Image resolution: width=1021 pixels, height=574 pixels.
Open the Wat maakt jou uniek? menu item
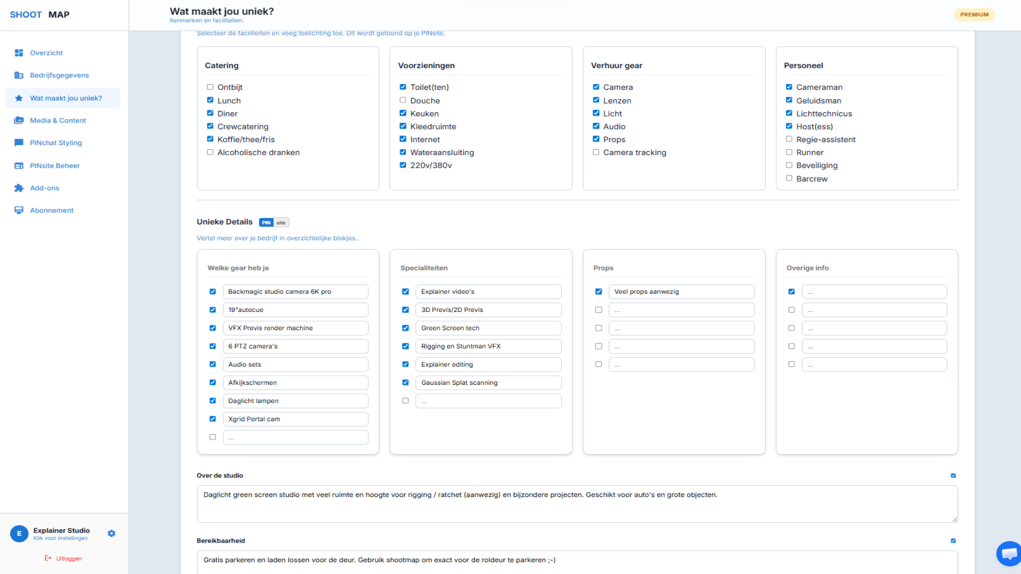[65, 98]
